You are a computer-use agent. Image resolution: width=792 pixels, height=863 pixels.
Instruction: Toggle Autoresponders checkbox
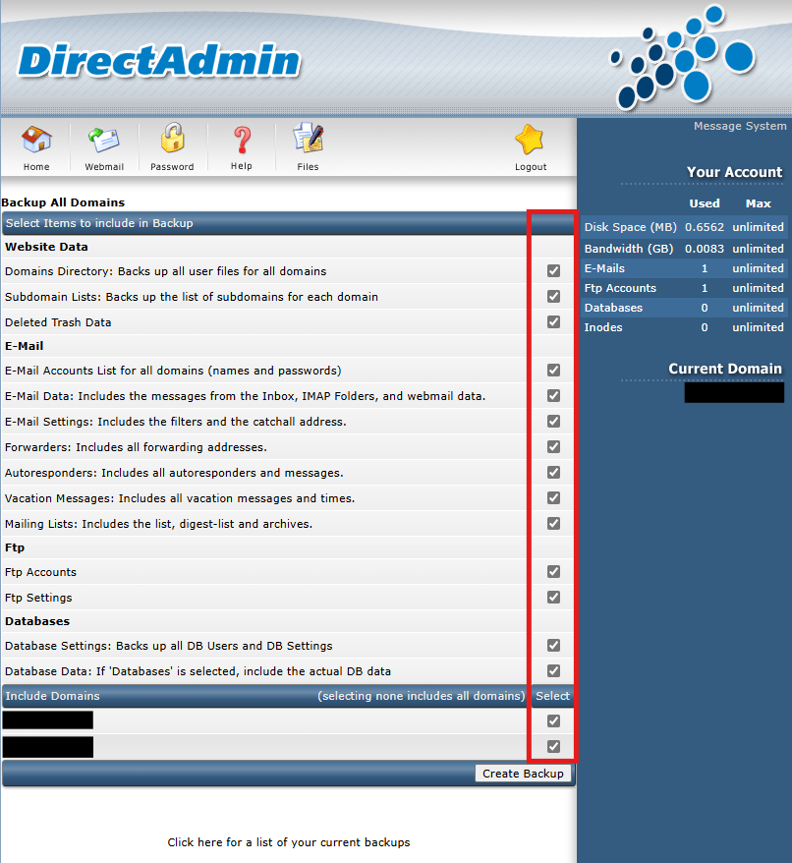click(x=553, y=472)
